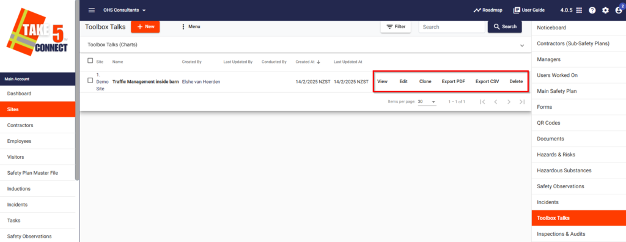626x242 pixels.
Task: Open Safety Observations in right panel
Action: (578, 186)
